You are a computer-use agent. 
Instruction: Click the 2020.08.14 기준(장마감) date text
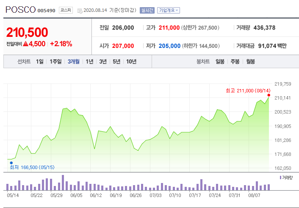110,10
